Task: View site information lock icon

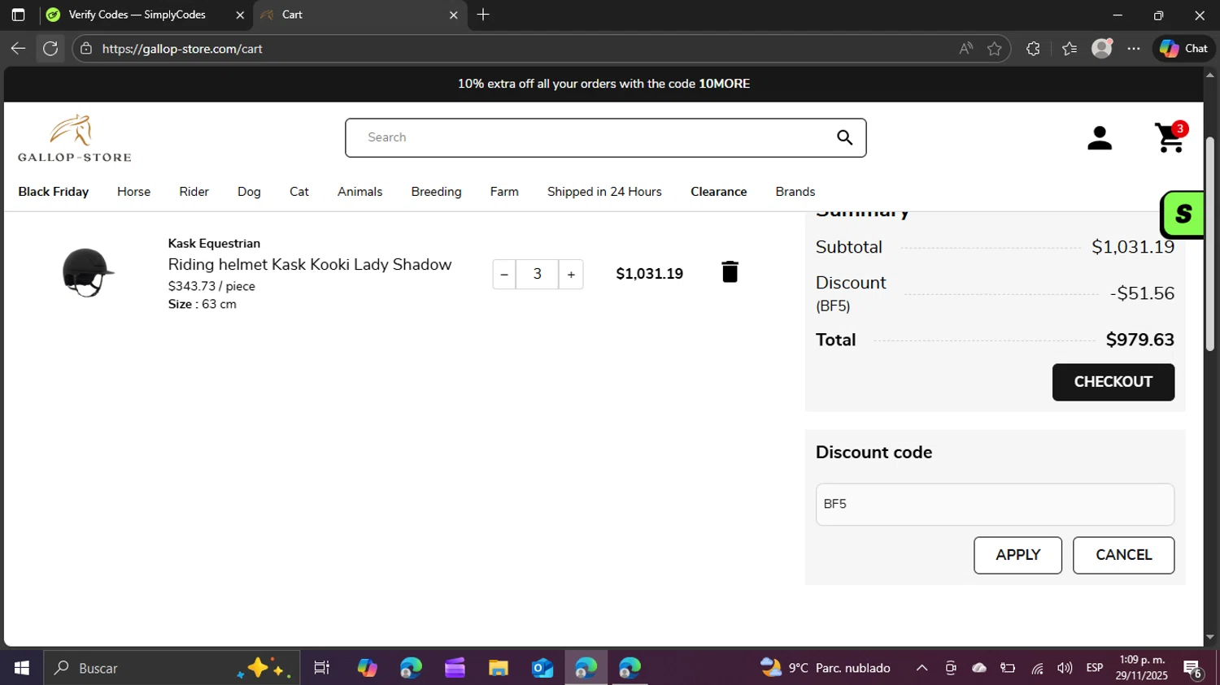Action: click(x=86, y=49)
